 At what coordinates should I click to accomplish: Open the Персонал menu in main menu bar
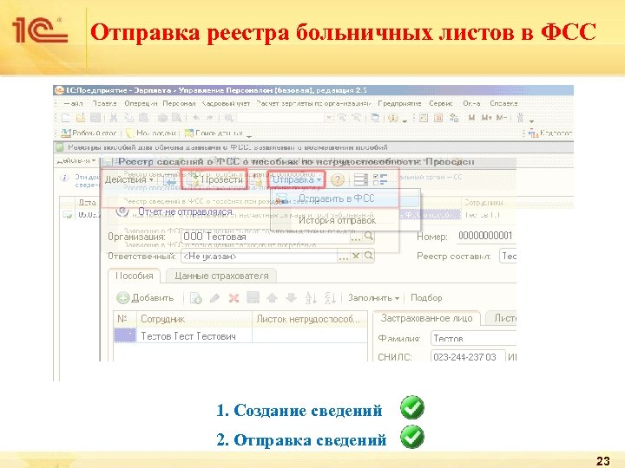click(x=179, y=103)
